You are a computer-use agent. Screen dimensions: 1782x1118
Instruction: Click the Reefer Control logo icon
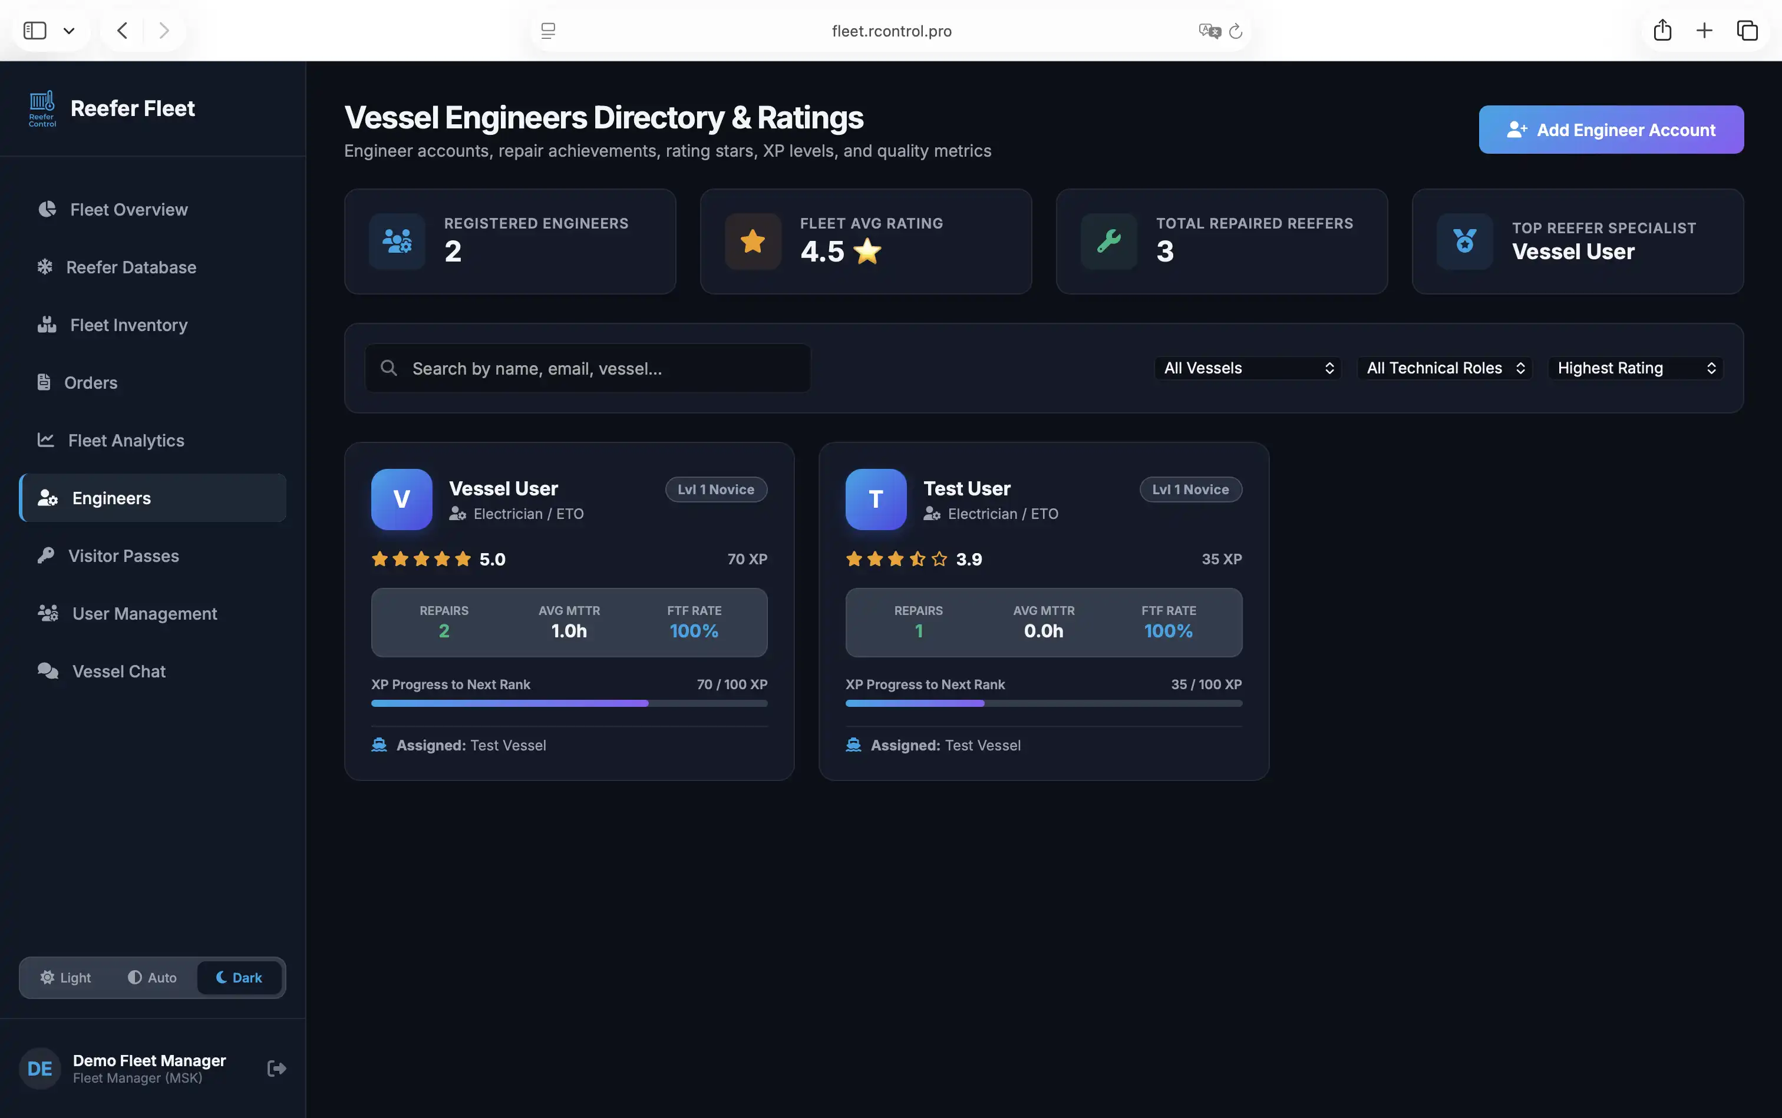coord(42,109)
